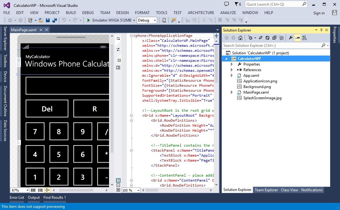Toggle Show All Files in Solution Explorer
The width and height of the screenshot is (340, 210).
(281, 38)
